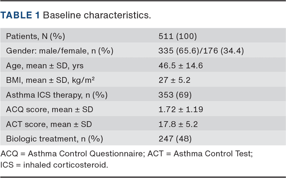286x178 pixels.
Task: Select the 335 (65.6)/176 (34.4) value
Action: pyautogui.click(x=201, y=51)
